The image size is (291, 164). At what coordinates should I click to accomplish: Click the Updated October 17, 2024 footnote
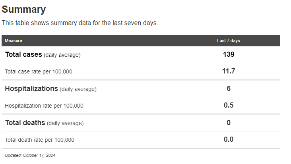pyautogui.click(x=30, y=155)
